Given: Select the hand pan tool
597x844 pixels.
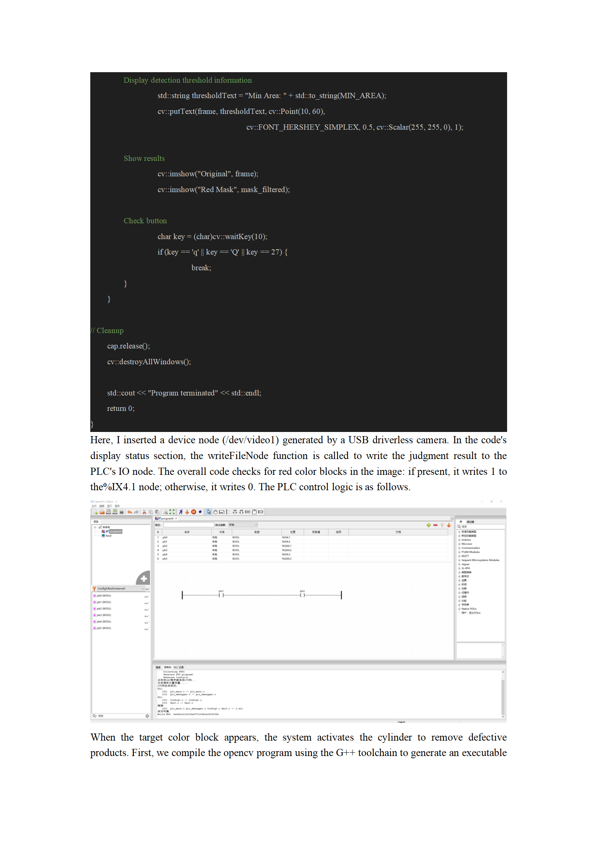Looking at the screenshot, I should pos(215,512).
